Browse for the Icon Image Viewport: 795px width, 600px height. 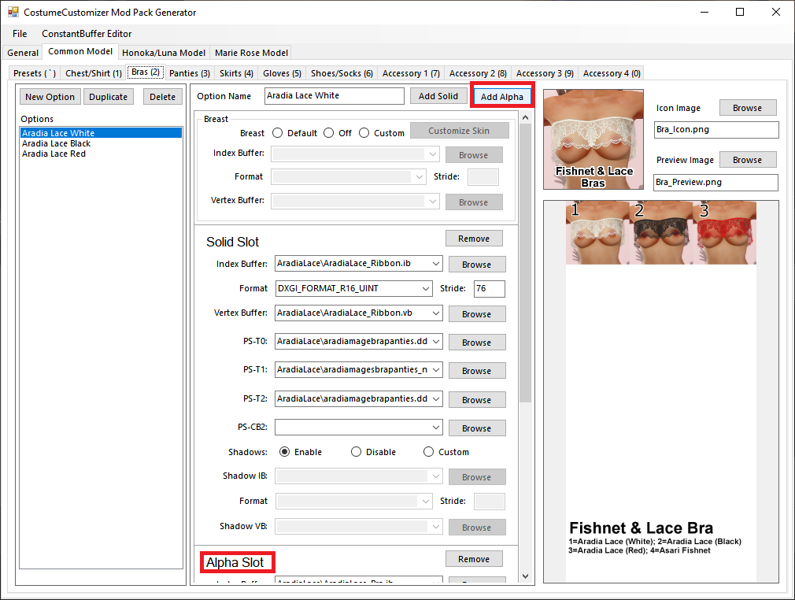[747, 108]
